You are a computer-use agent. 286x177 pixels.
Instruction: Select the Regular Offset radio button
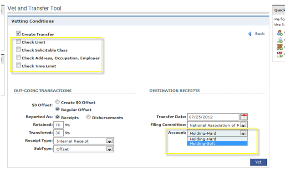[57, 109]
